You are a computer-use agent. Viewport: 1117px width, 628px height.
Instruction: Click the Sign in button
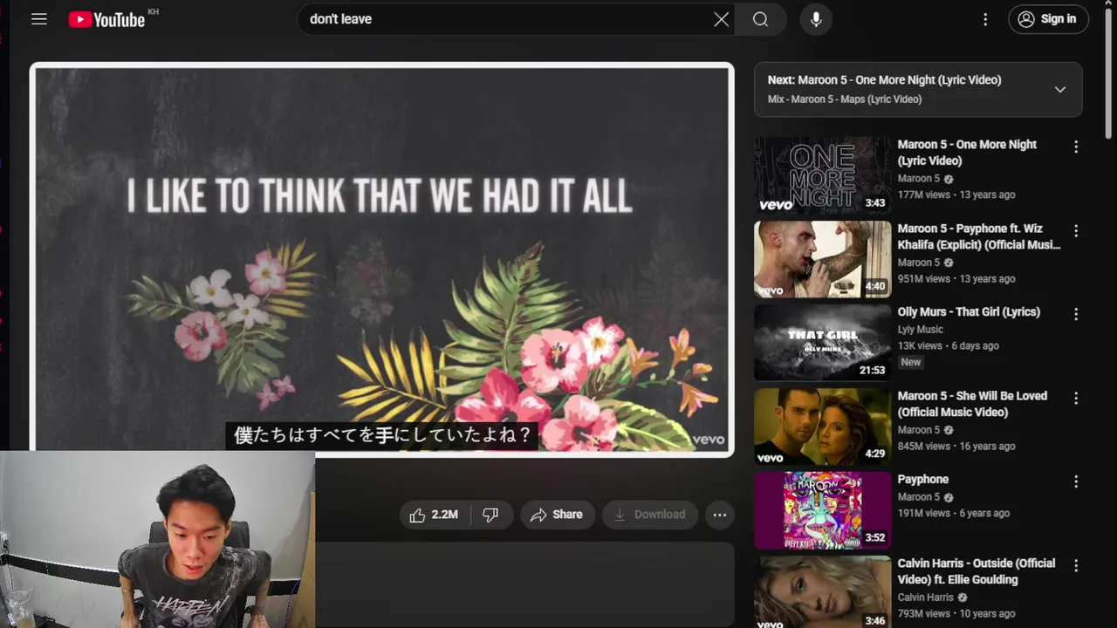coord(1048,19)
